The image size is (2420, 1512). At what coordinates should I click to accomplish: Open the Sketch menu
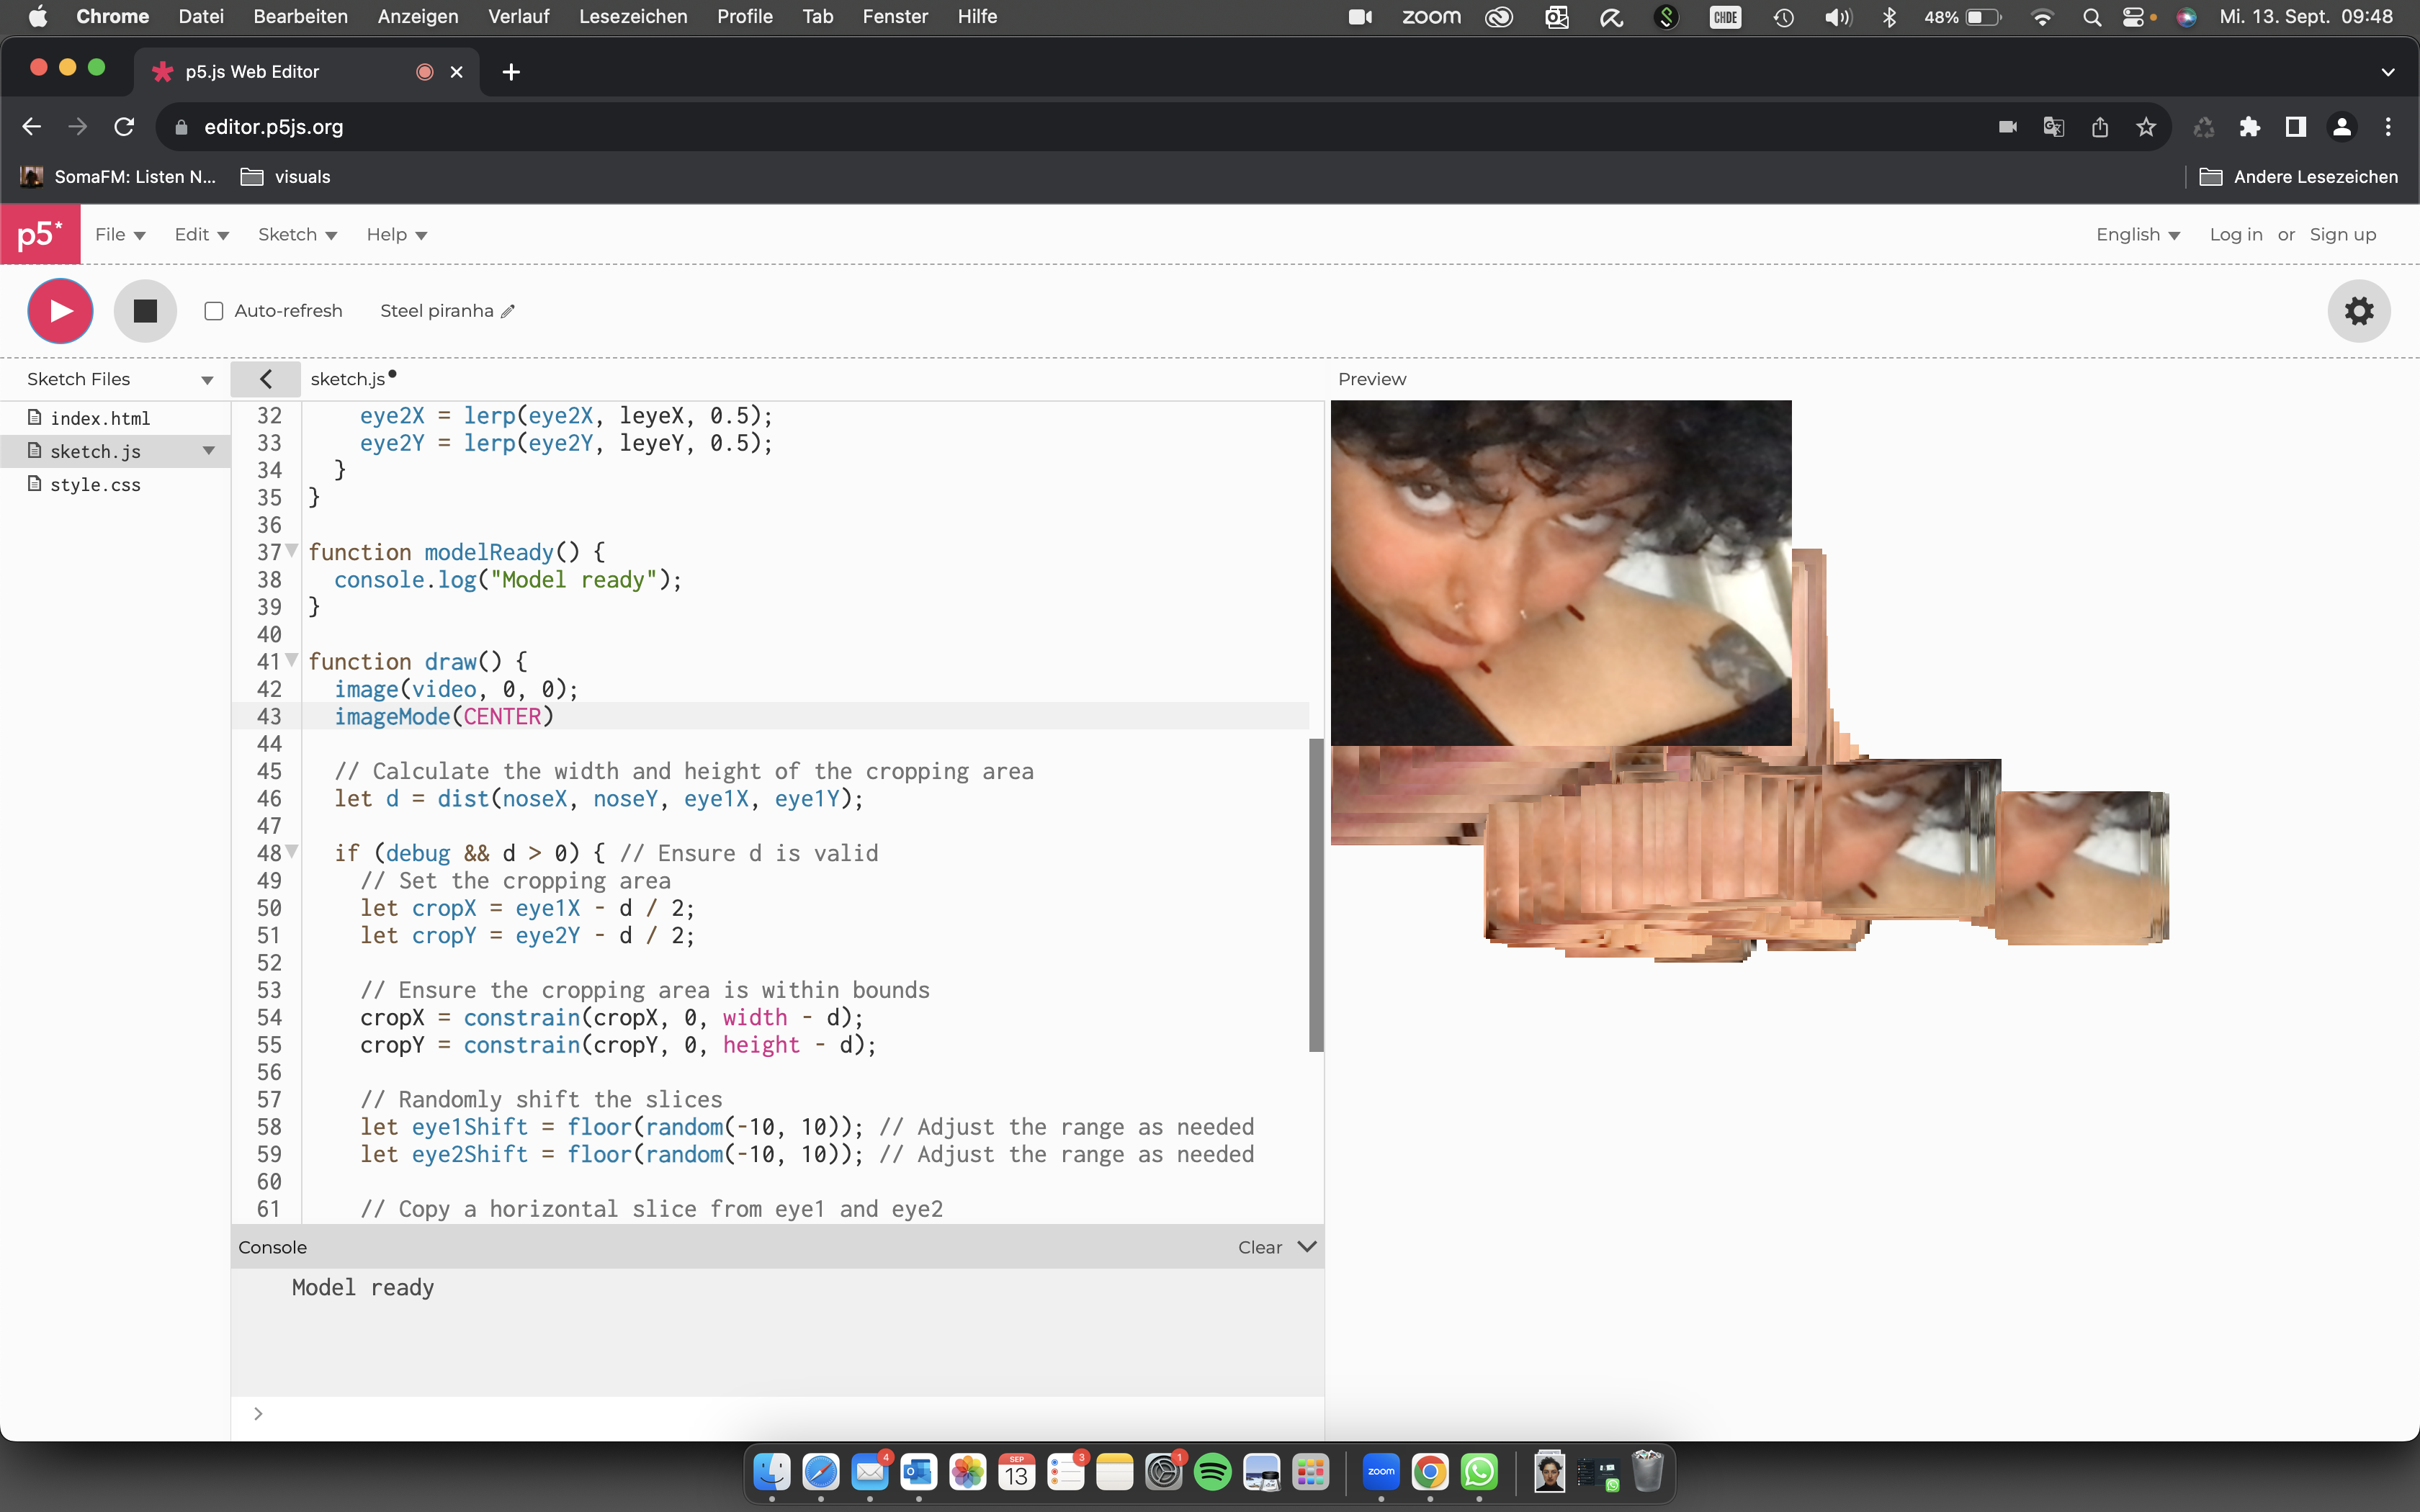tap(296, 234)
